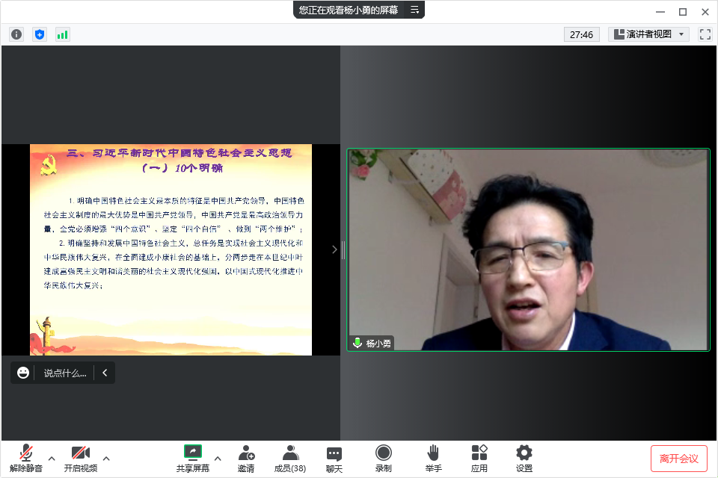Expand video options arrow beside camera

click(106, 458)
